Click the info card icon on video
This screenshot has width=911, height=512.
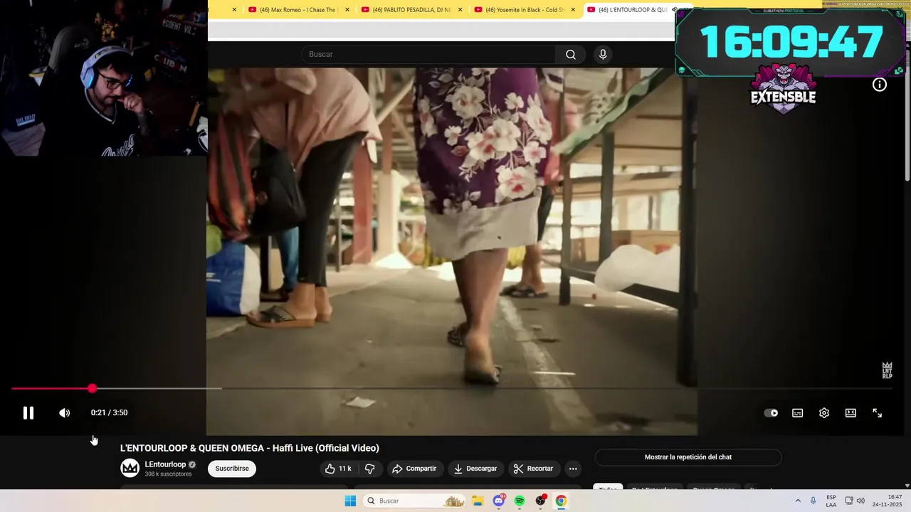click(880, 85)
